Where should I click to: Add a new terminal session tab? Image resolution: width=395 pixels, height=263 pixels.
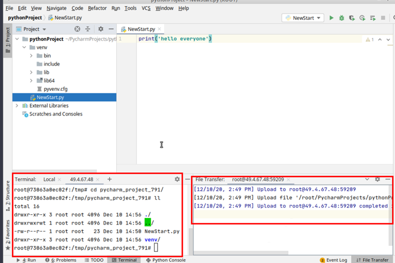109,179
